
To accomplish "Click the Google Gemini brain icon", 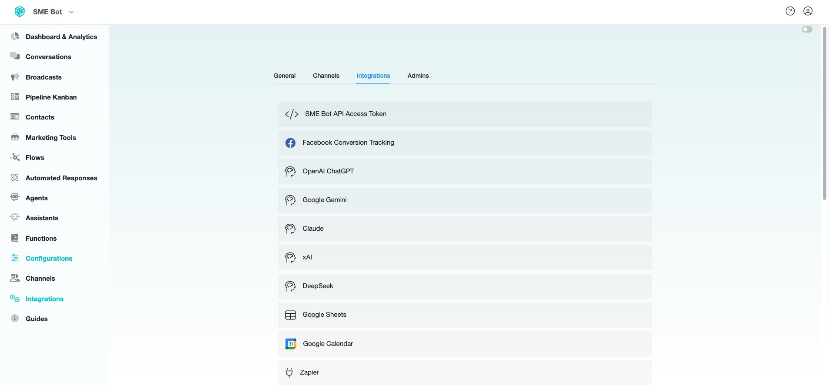I will (290, 200).
